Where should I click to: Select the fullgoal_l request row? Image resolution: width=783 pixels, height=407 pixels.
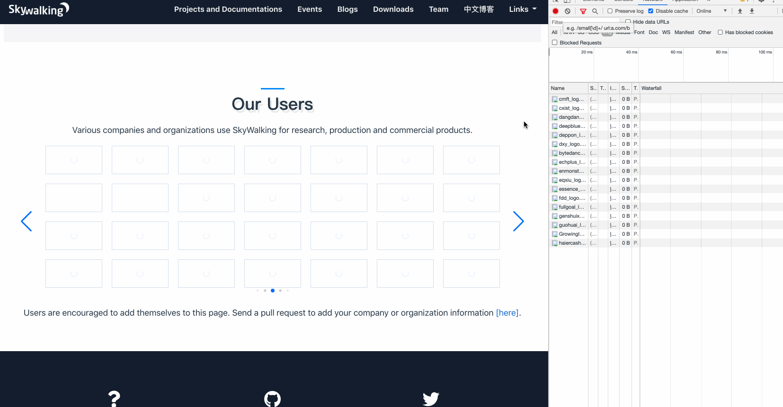(666, 207)
